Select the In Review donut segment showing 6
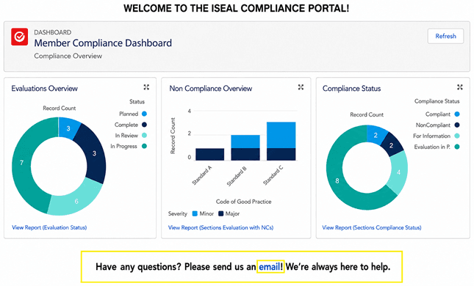 point(76,201)
